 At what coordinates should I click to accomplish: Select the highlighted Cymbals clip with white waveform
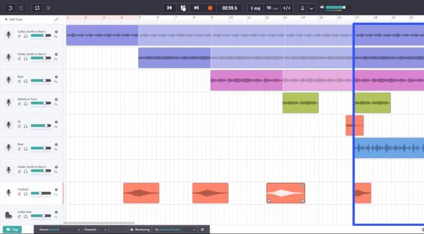tap(285, 193)
